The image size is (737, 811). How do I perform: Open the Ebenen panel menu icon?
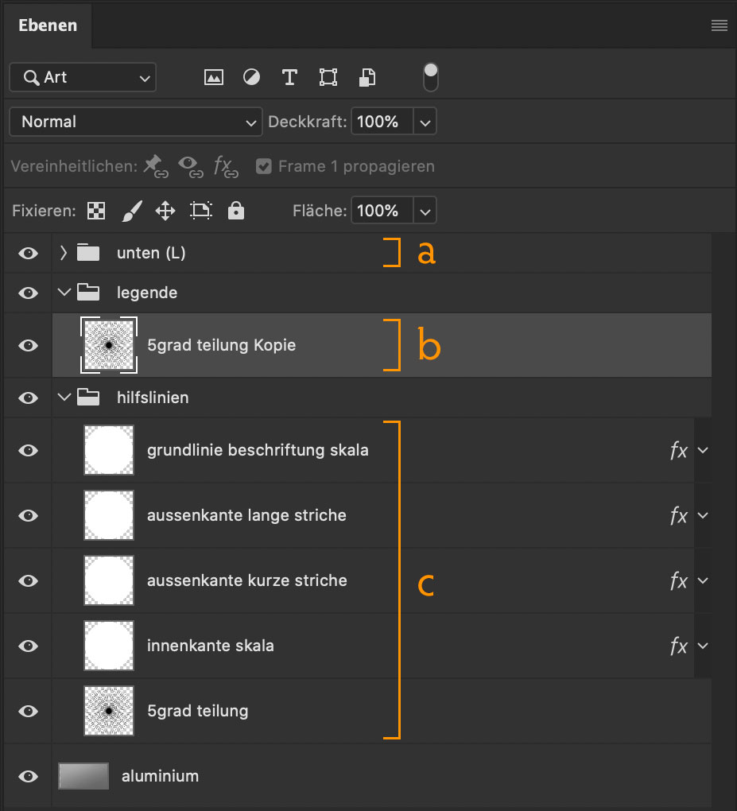719,25
